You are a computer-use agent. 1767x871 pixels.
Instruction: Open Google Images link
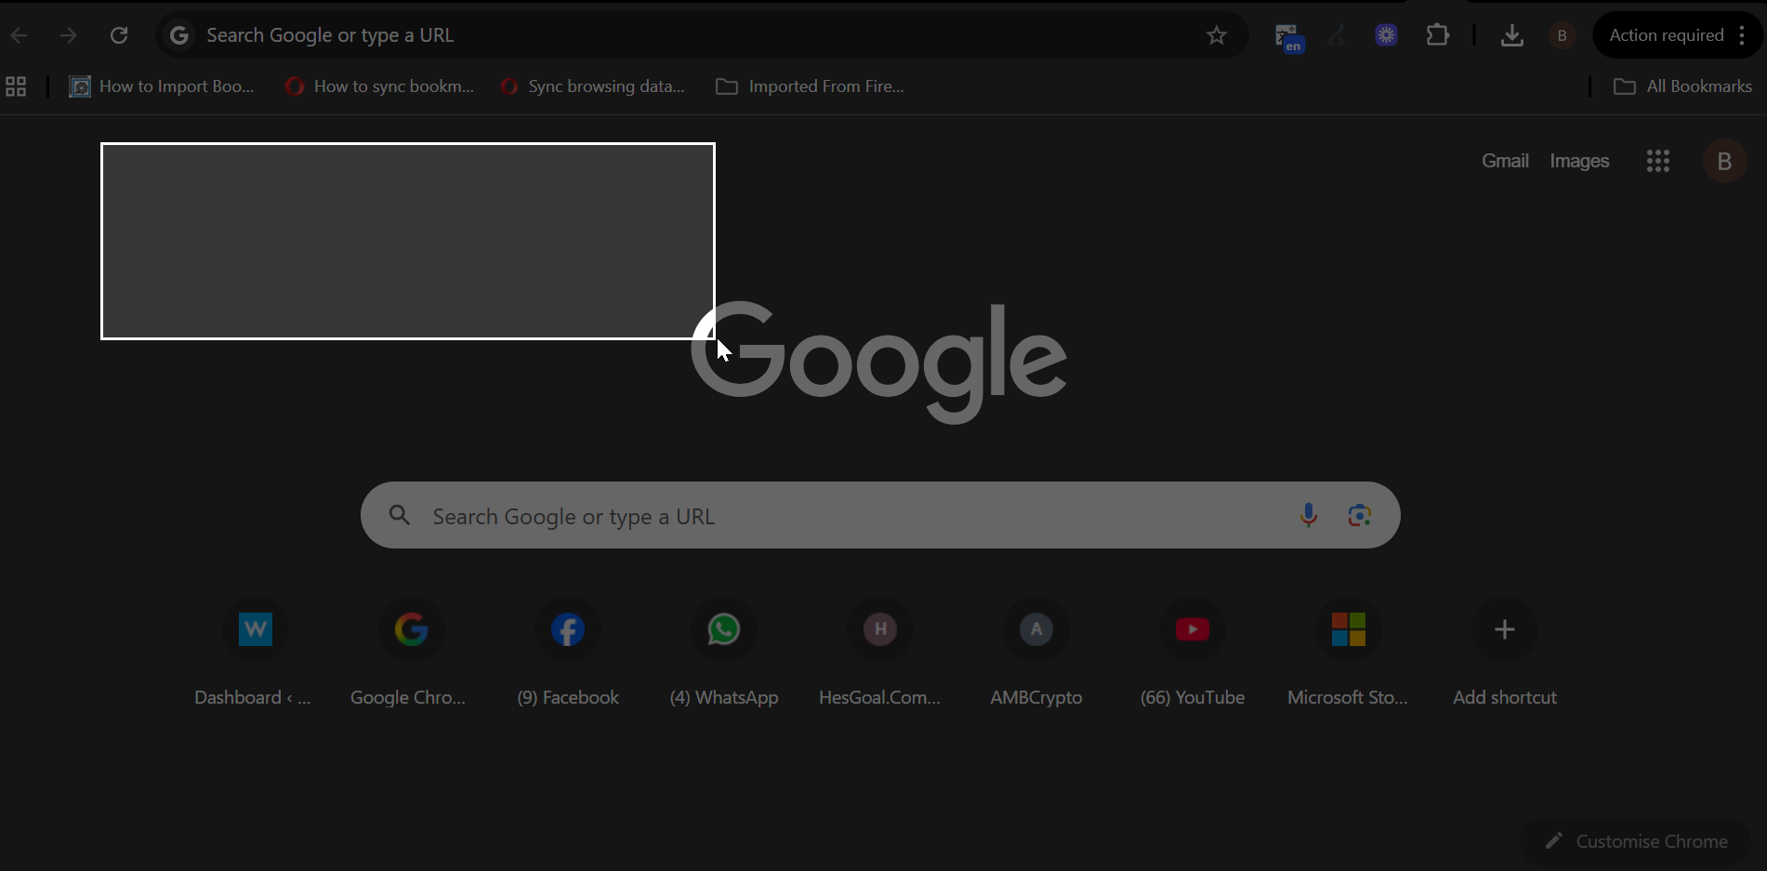1579,161
